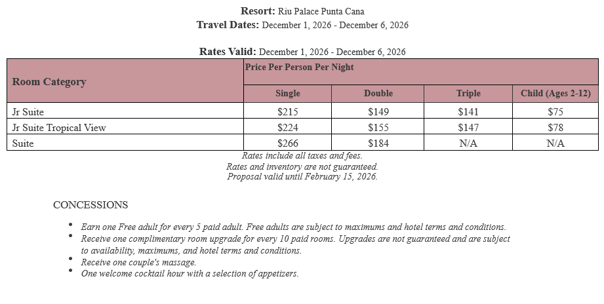Click the $155 double rate cell
604x304 pixels.
point(378,128)
